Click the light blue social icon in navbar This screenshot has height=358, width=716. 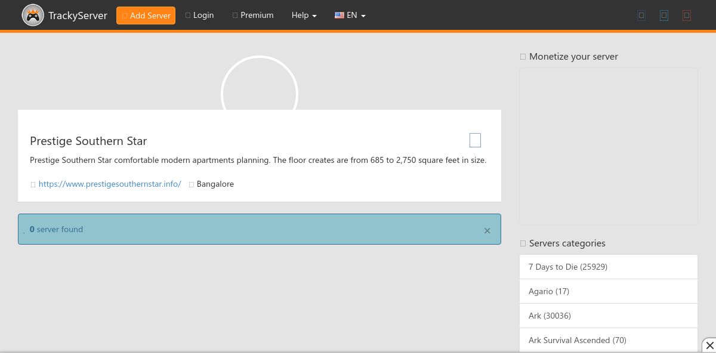664,16
